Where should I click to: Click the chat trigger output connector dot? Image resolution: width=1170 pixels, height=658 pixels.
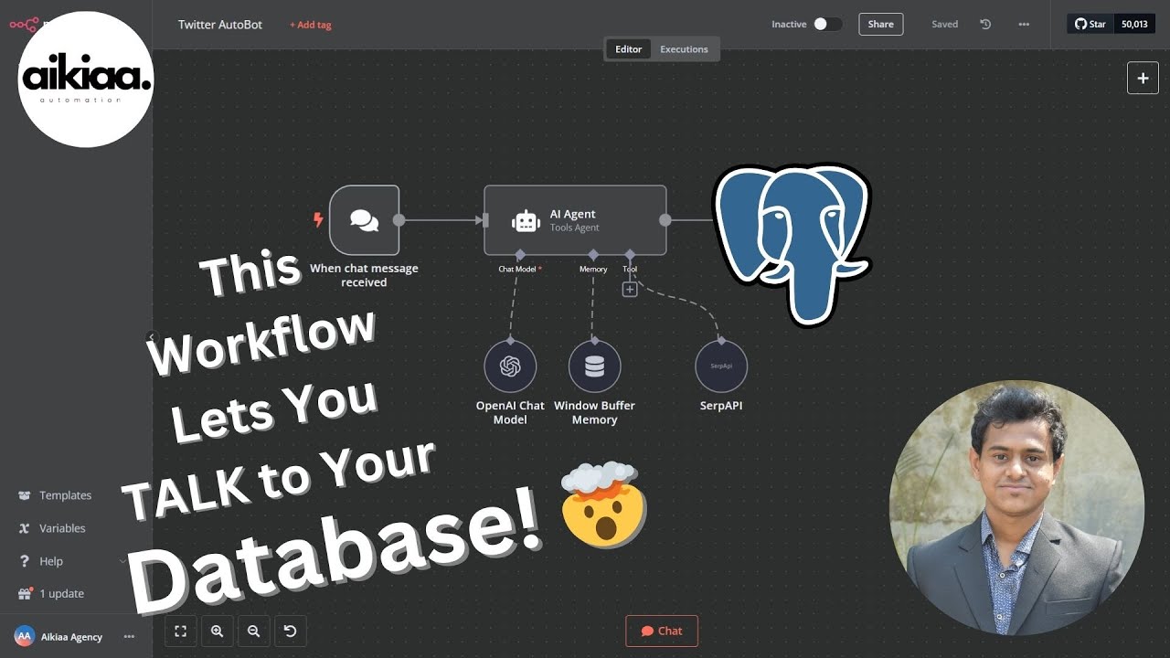tap(399, 220)
